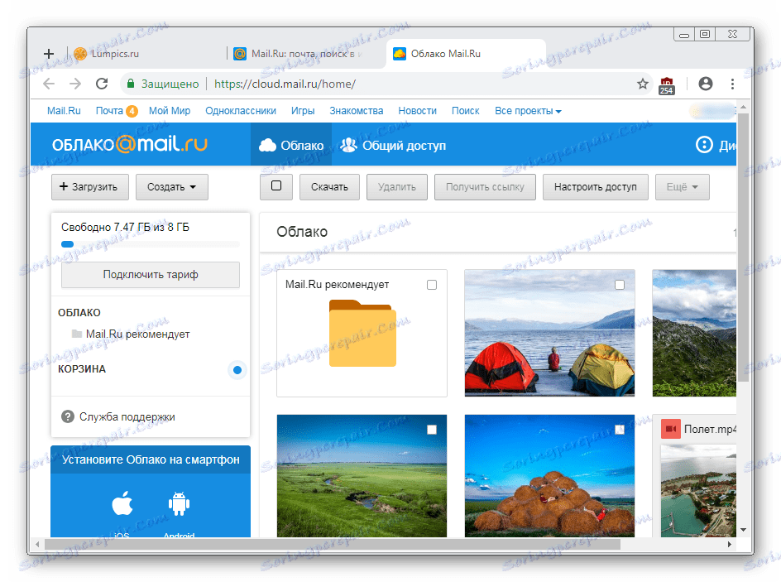Click the Удалить button
The width and height of the screenshot is (781, 582).
[x=397, y=187]
